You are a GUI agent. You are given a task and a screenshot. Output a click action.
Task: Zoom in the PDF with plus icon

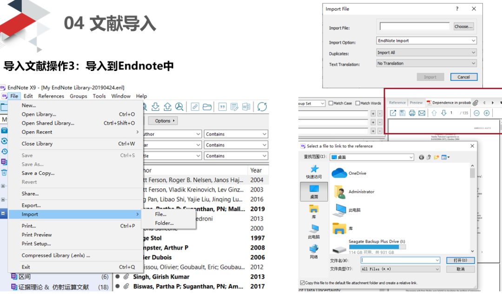point(487,113)
